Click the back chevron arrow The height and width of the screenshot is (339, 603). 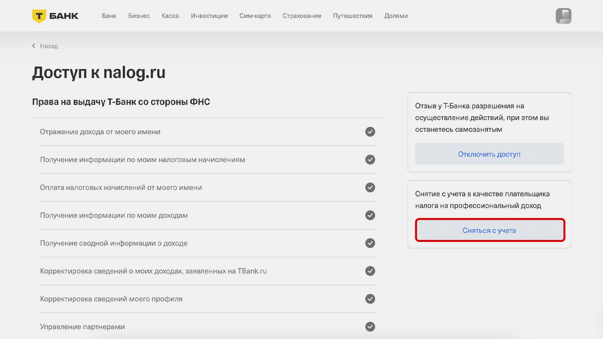click(x=34, y=46)
